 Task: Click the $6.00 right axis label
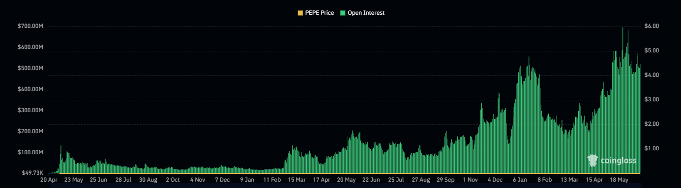651,26
